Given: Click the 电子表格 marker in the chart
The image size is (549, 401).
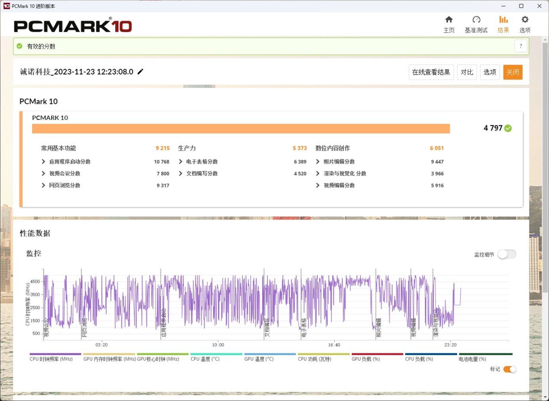Looking at the screenshot, I should pos(304,328).
